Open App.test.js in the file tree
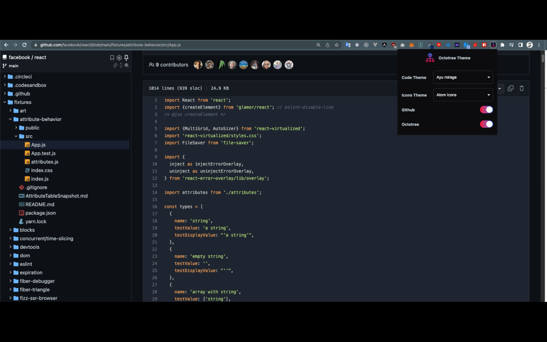 43,153
